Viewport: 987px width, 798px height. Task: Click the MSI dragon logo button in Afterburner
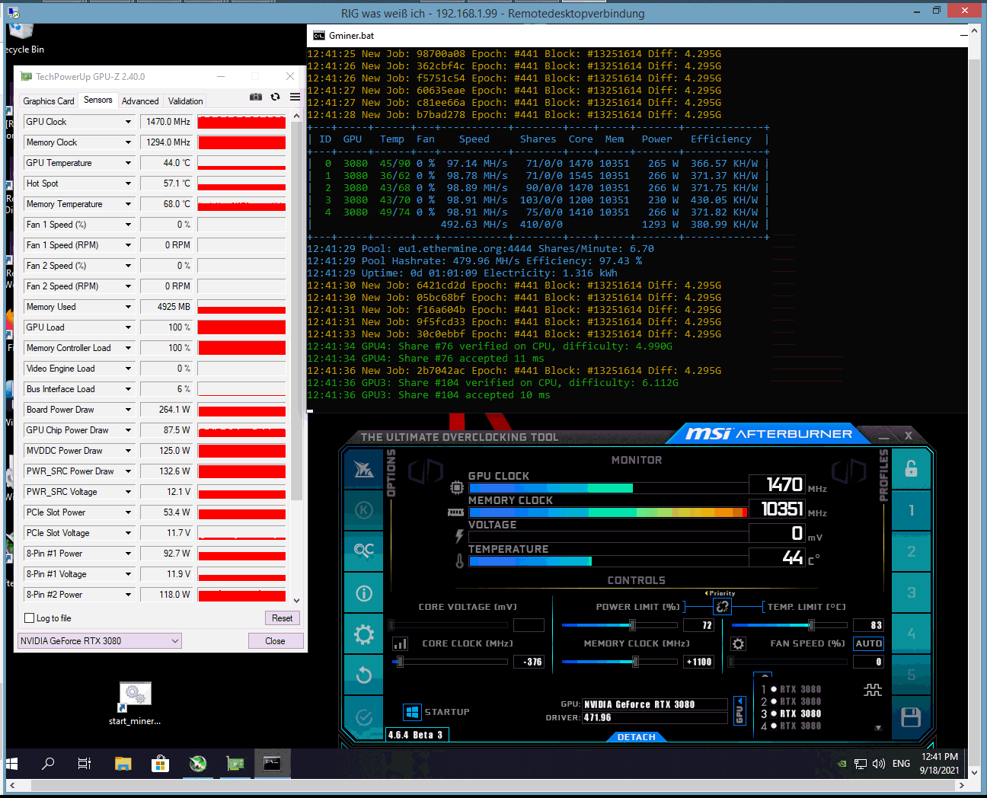[x=364, y=470]
